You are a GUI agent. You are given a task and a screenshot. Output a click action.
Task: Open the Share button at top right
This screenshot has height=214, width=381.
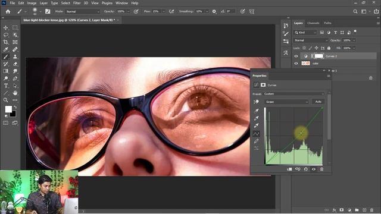coord(376,11)
